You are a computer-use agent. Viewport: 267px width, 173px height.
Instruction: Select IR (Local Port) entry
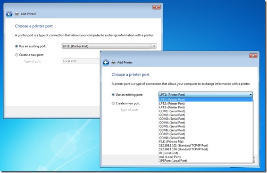[206, 153]
